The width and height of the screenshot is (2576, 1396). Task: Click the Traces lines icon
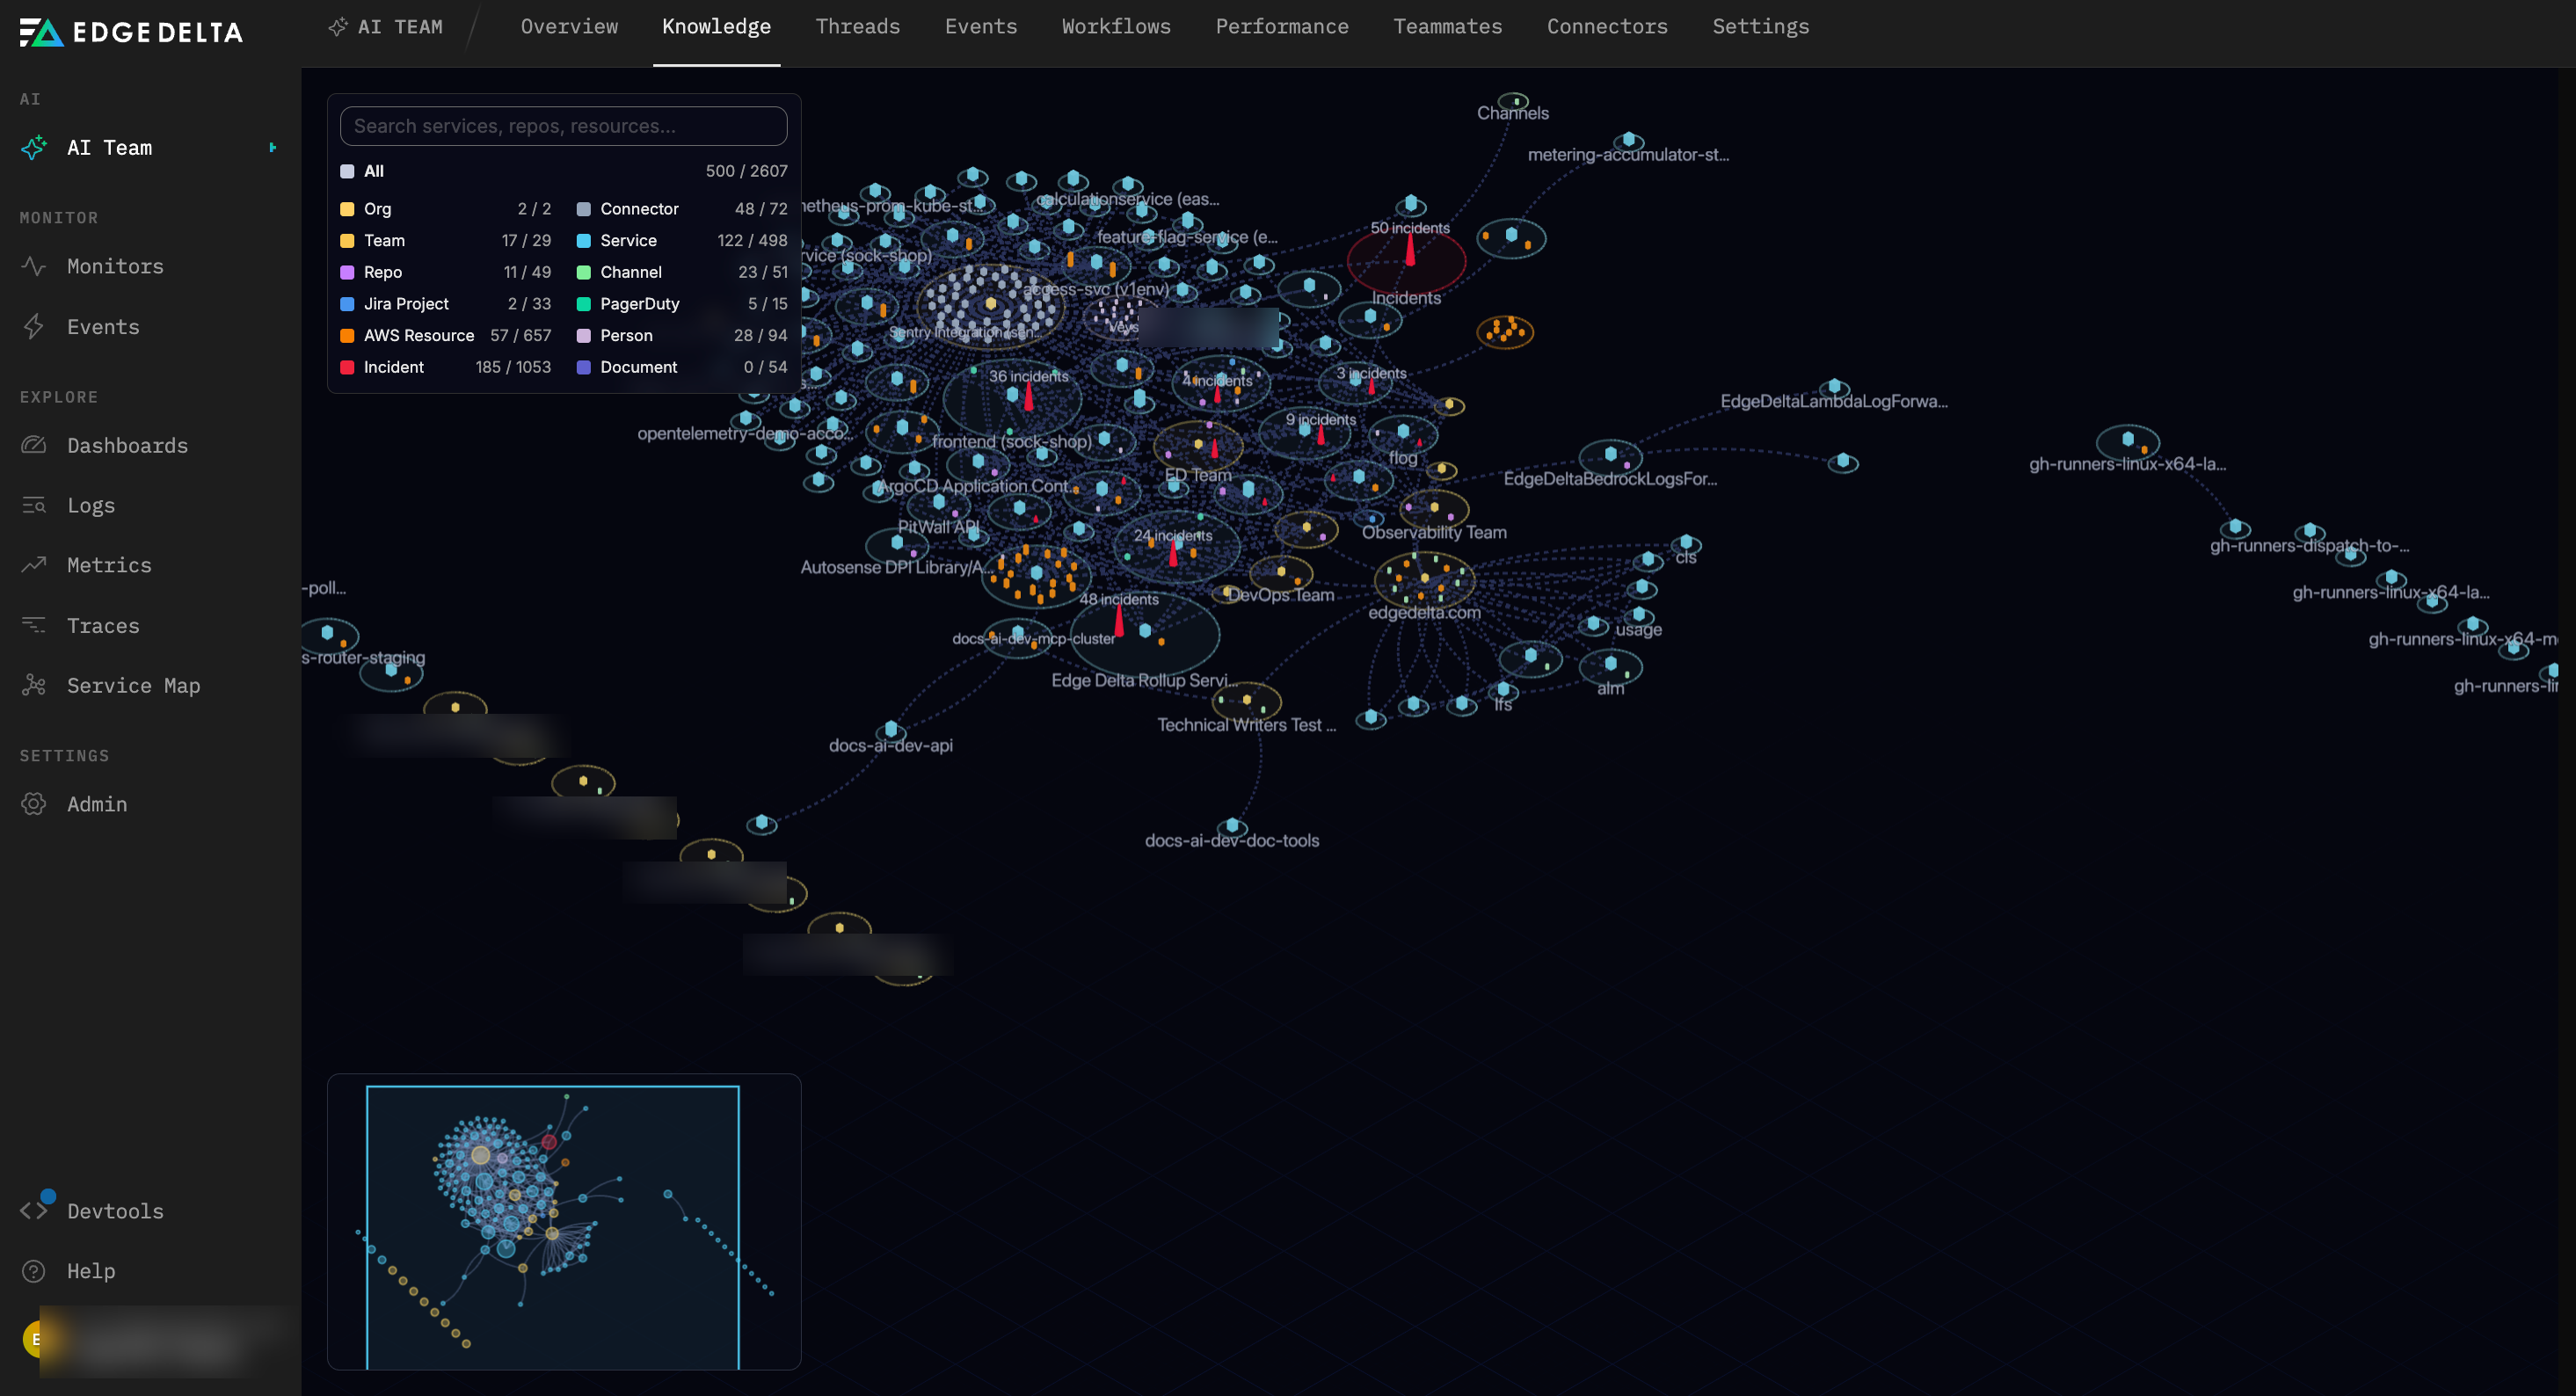(34, 625)
